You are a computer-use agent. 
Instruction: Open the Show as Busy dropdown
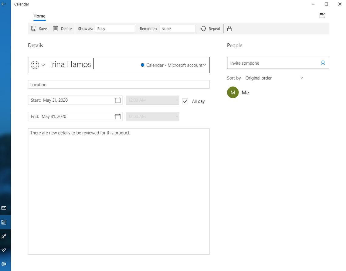click(x=115, y=29)
